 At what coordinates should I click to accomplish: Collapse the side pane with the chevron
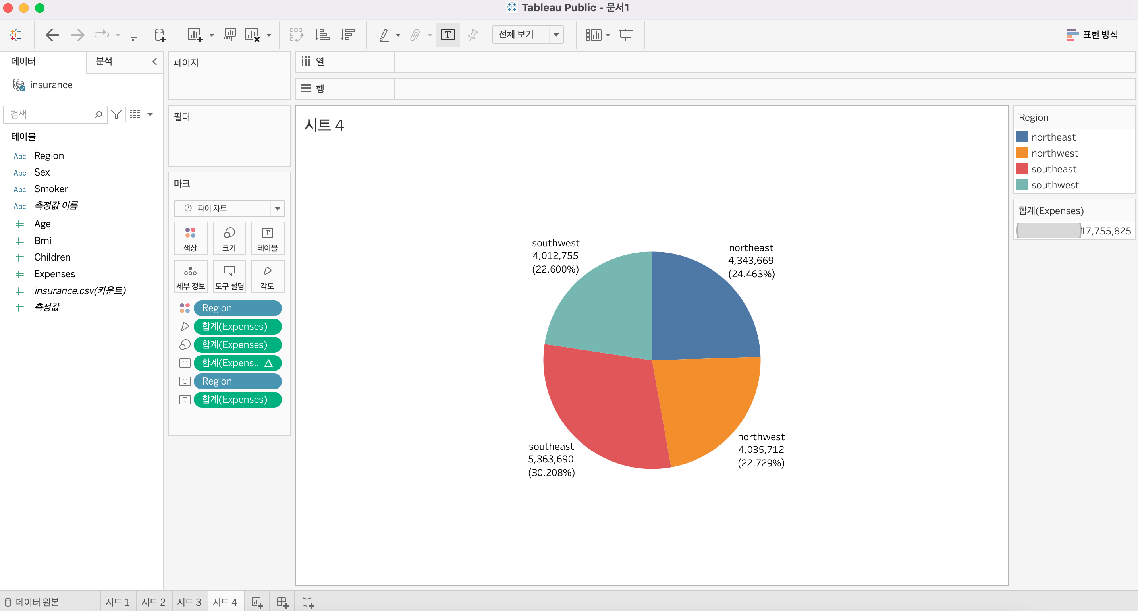pos(154,62)
